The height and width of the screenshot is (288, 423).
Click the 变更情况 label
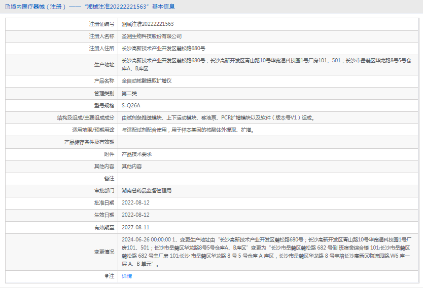[x=104, y=252]
